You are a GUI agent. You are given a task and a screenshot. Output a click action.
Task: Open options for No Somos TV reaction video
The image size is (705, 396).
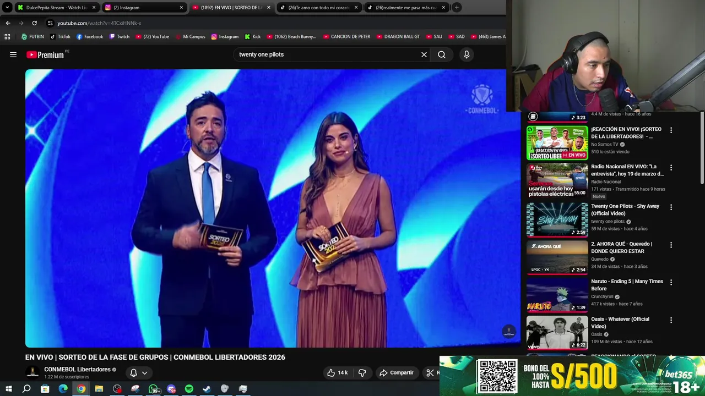point(671,130)
